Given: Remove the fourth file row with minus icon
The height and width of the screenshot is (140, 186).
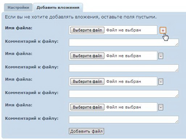Looking at the screenshot, I should [x=161, y=107].
